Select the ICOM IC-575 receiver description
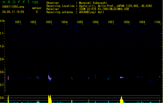163x103 pixels. [x=104, y=9]
